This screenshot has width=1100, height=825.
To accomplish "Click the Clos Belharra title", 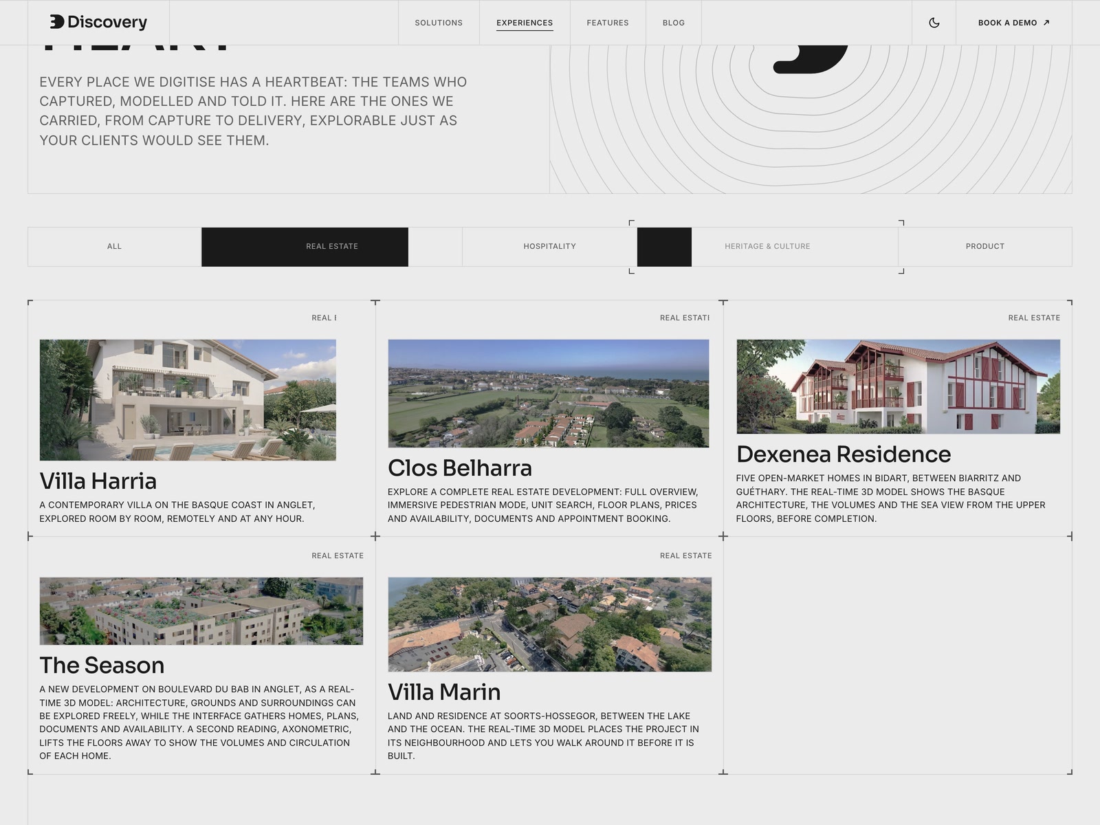I will tap(460, 467).
